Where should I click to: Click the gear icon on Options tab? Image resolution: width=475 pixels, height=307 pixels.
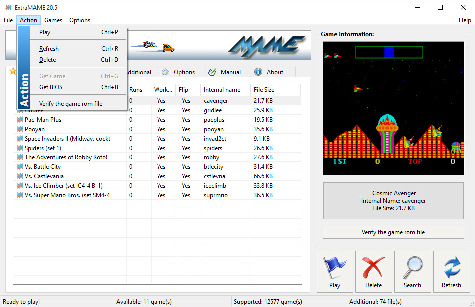tap(165, 72)
